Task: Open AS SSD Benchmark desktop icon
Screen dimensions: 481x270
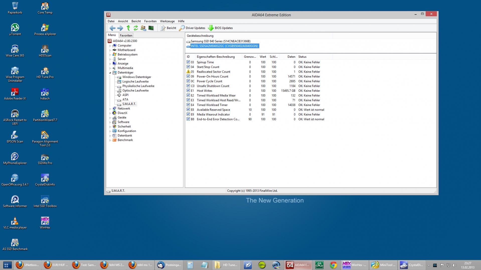Action: coord(15,244)
